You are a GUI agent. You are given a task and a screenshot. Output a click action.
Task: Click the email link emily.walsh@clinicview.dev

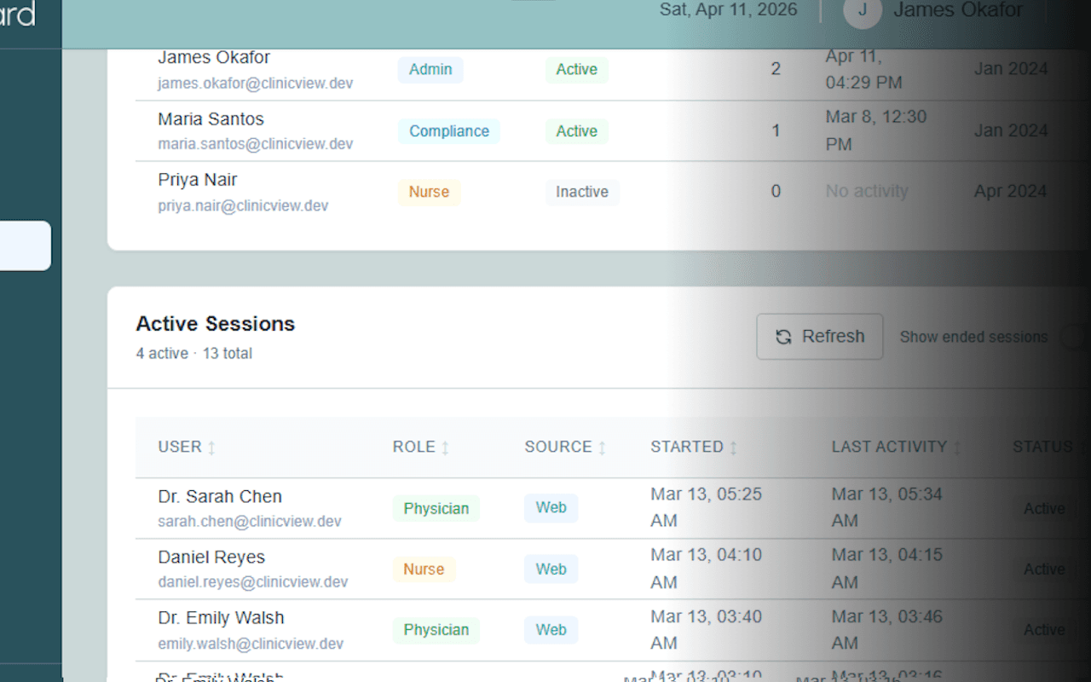[x=251, y=643]
